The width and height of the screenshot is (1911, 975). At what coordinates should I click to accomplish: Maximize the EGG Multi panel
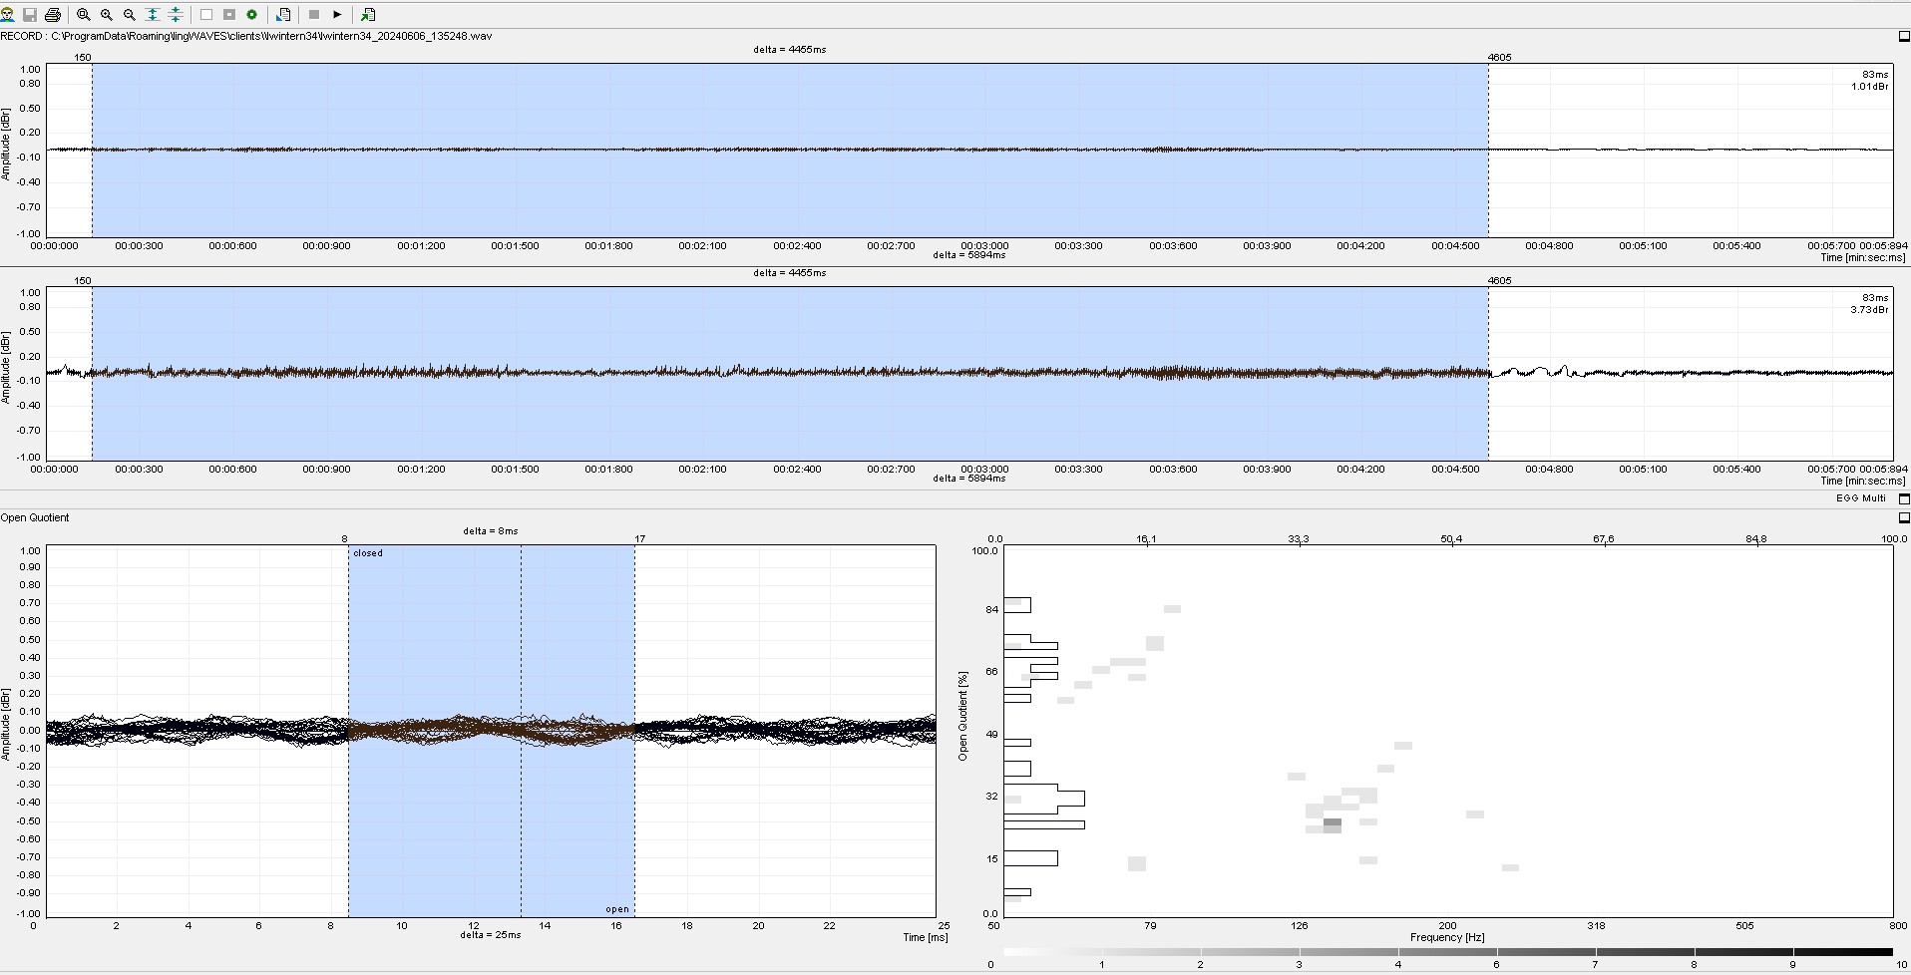coord(1904,497)
